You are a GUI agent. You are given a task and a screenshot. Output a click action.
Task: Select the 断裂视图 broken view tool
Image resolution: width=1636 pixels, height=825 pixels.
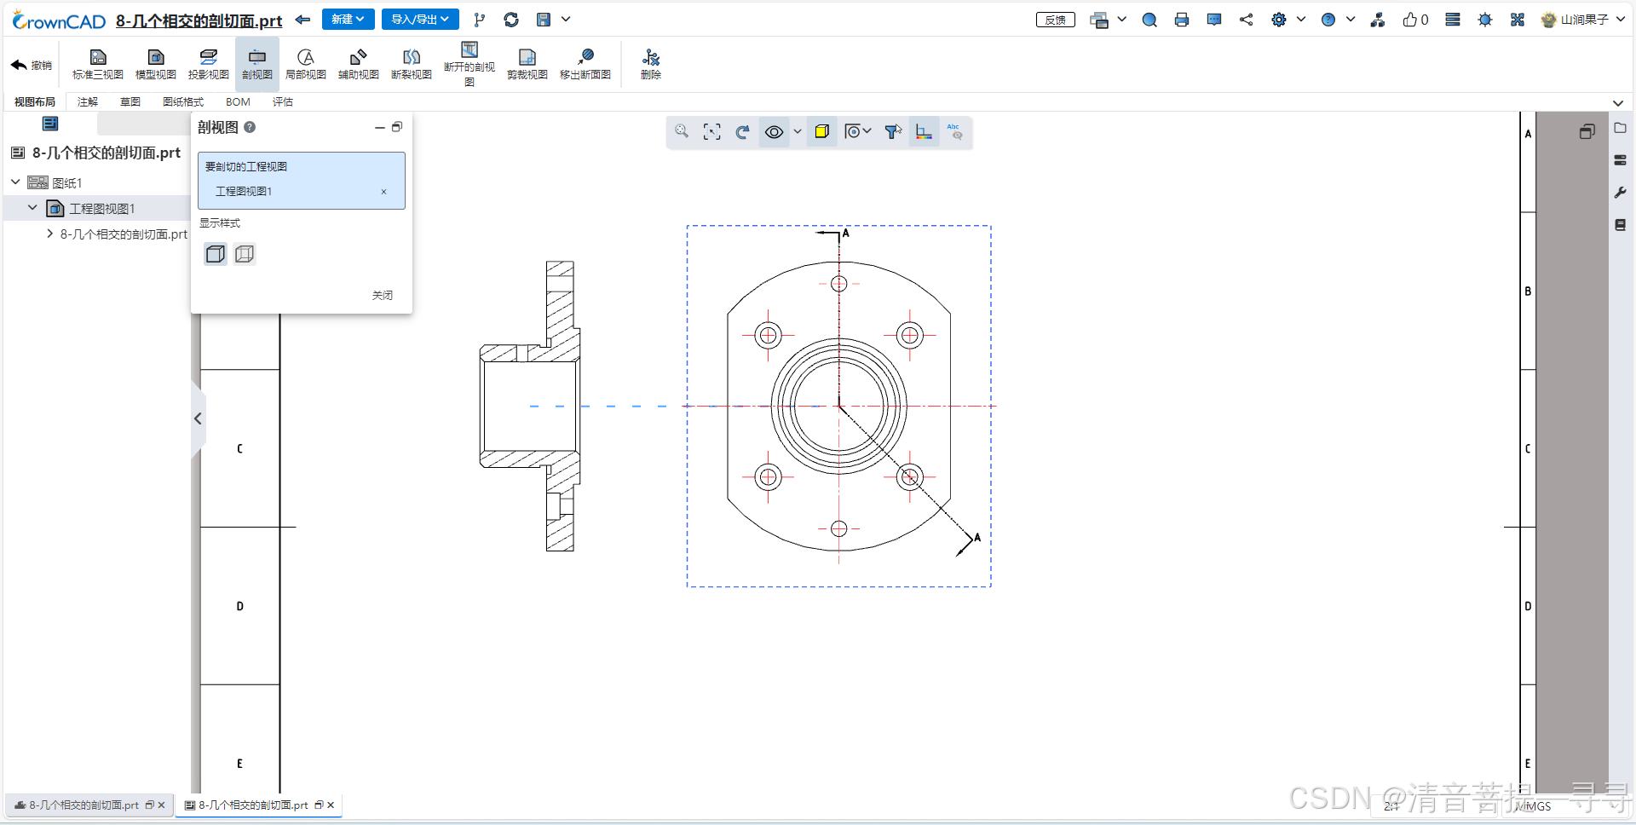(x=412, y=64)
